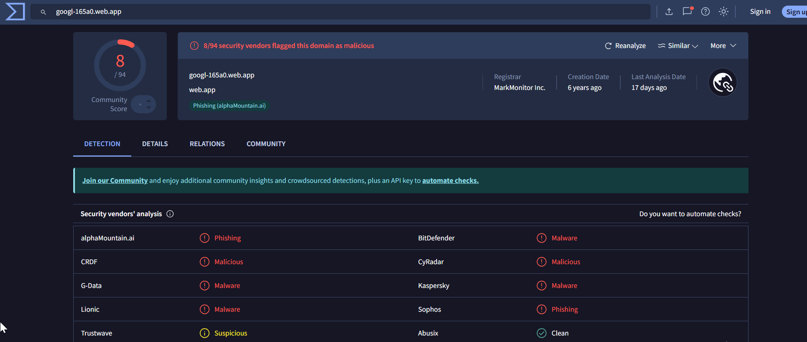Click the CRDF vendor name
Image resolution: width=807 pixels, height=342 pixels.
[89, 262]
